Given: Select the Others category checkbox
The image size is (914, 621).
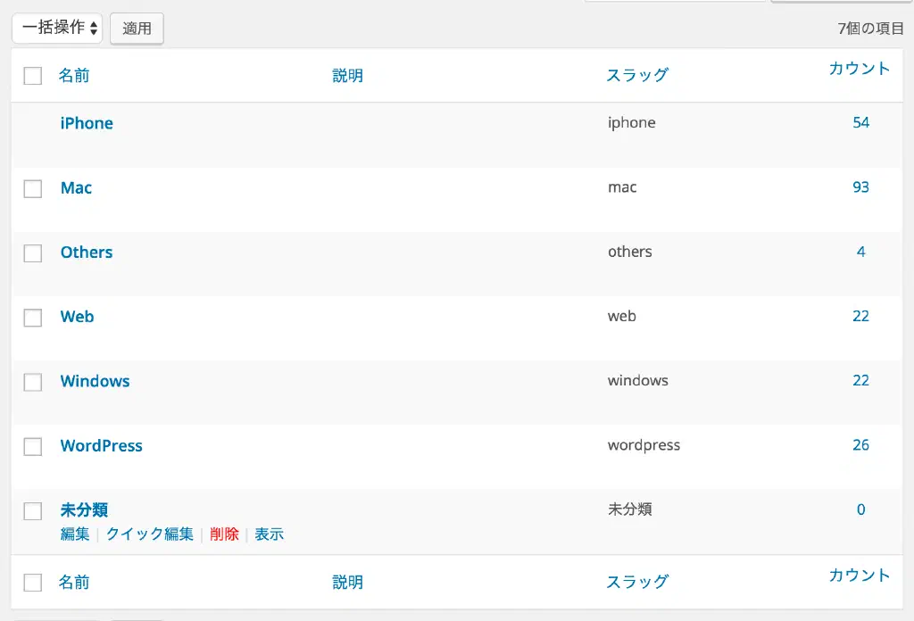Looking at the screenshot, I should click(33, 253).
